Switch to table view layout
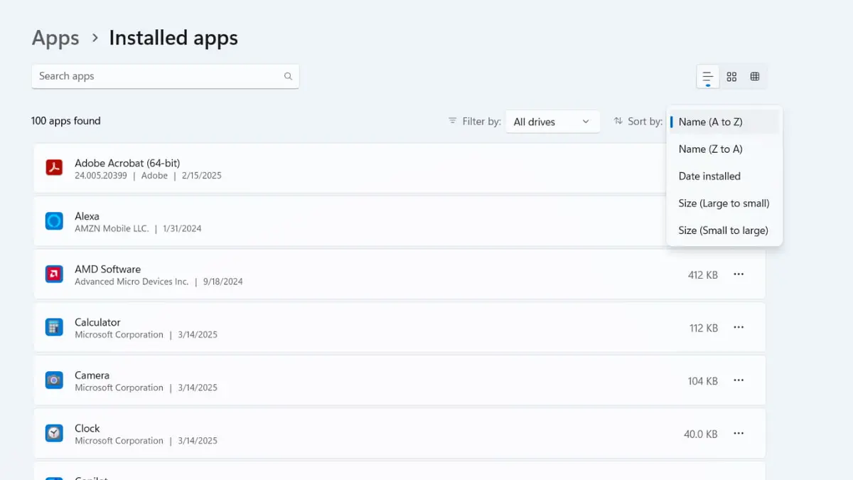Screen dimensions: 853x480 click(x=755, y=77)
